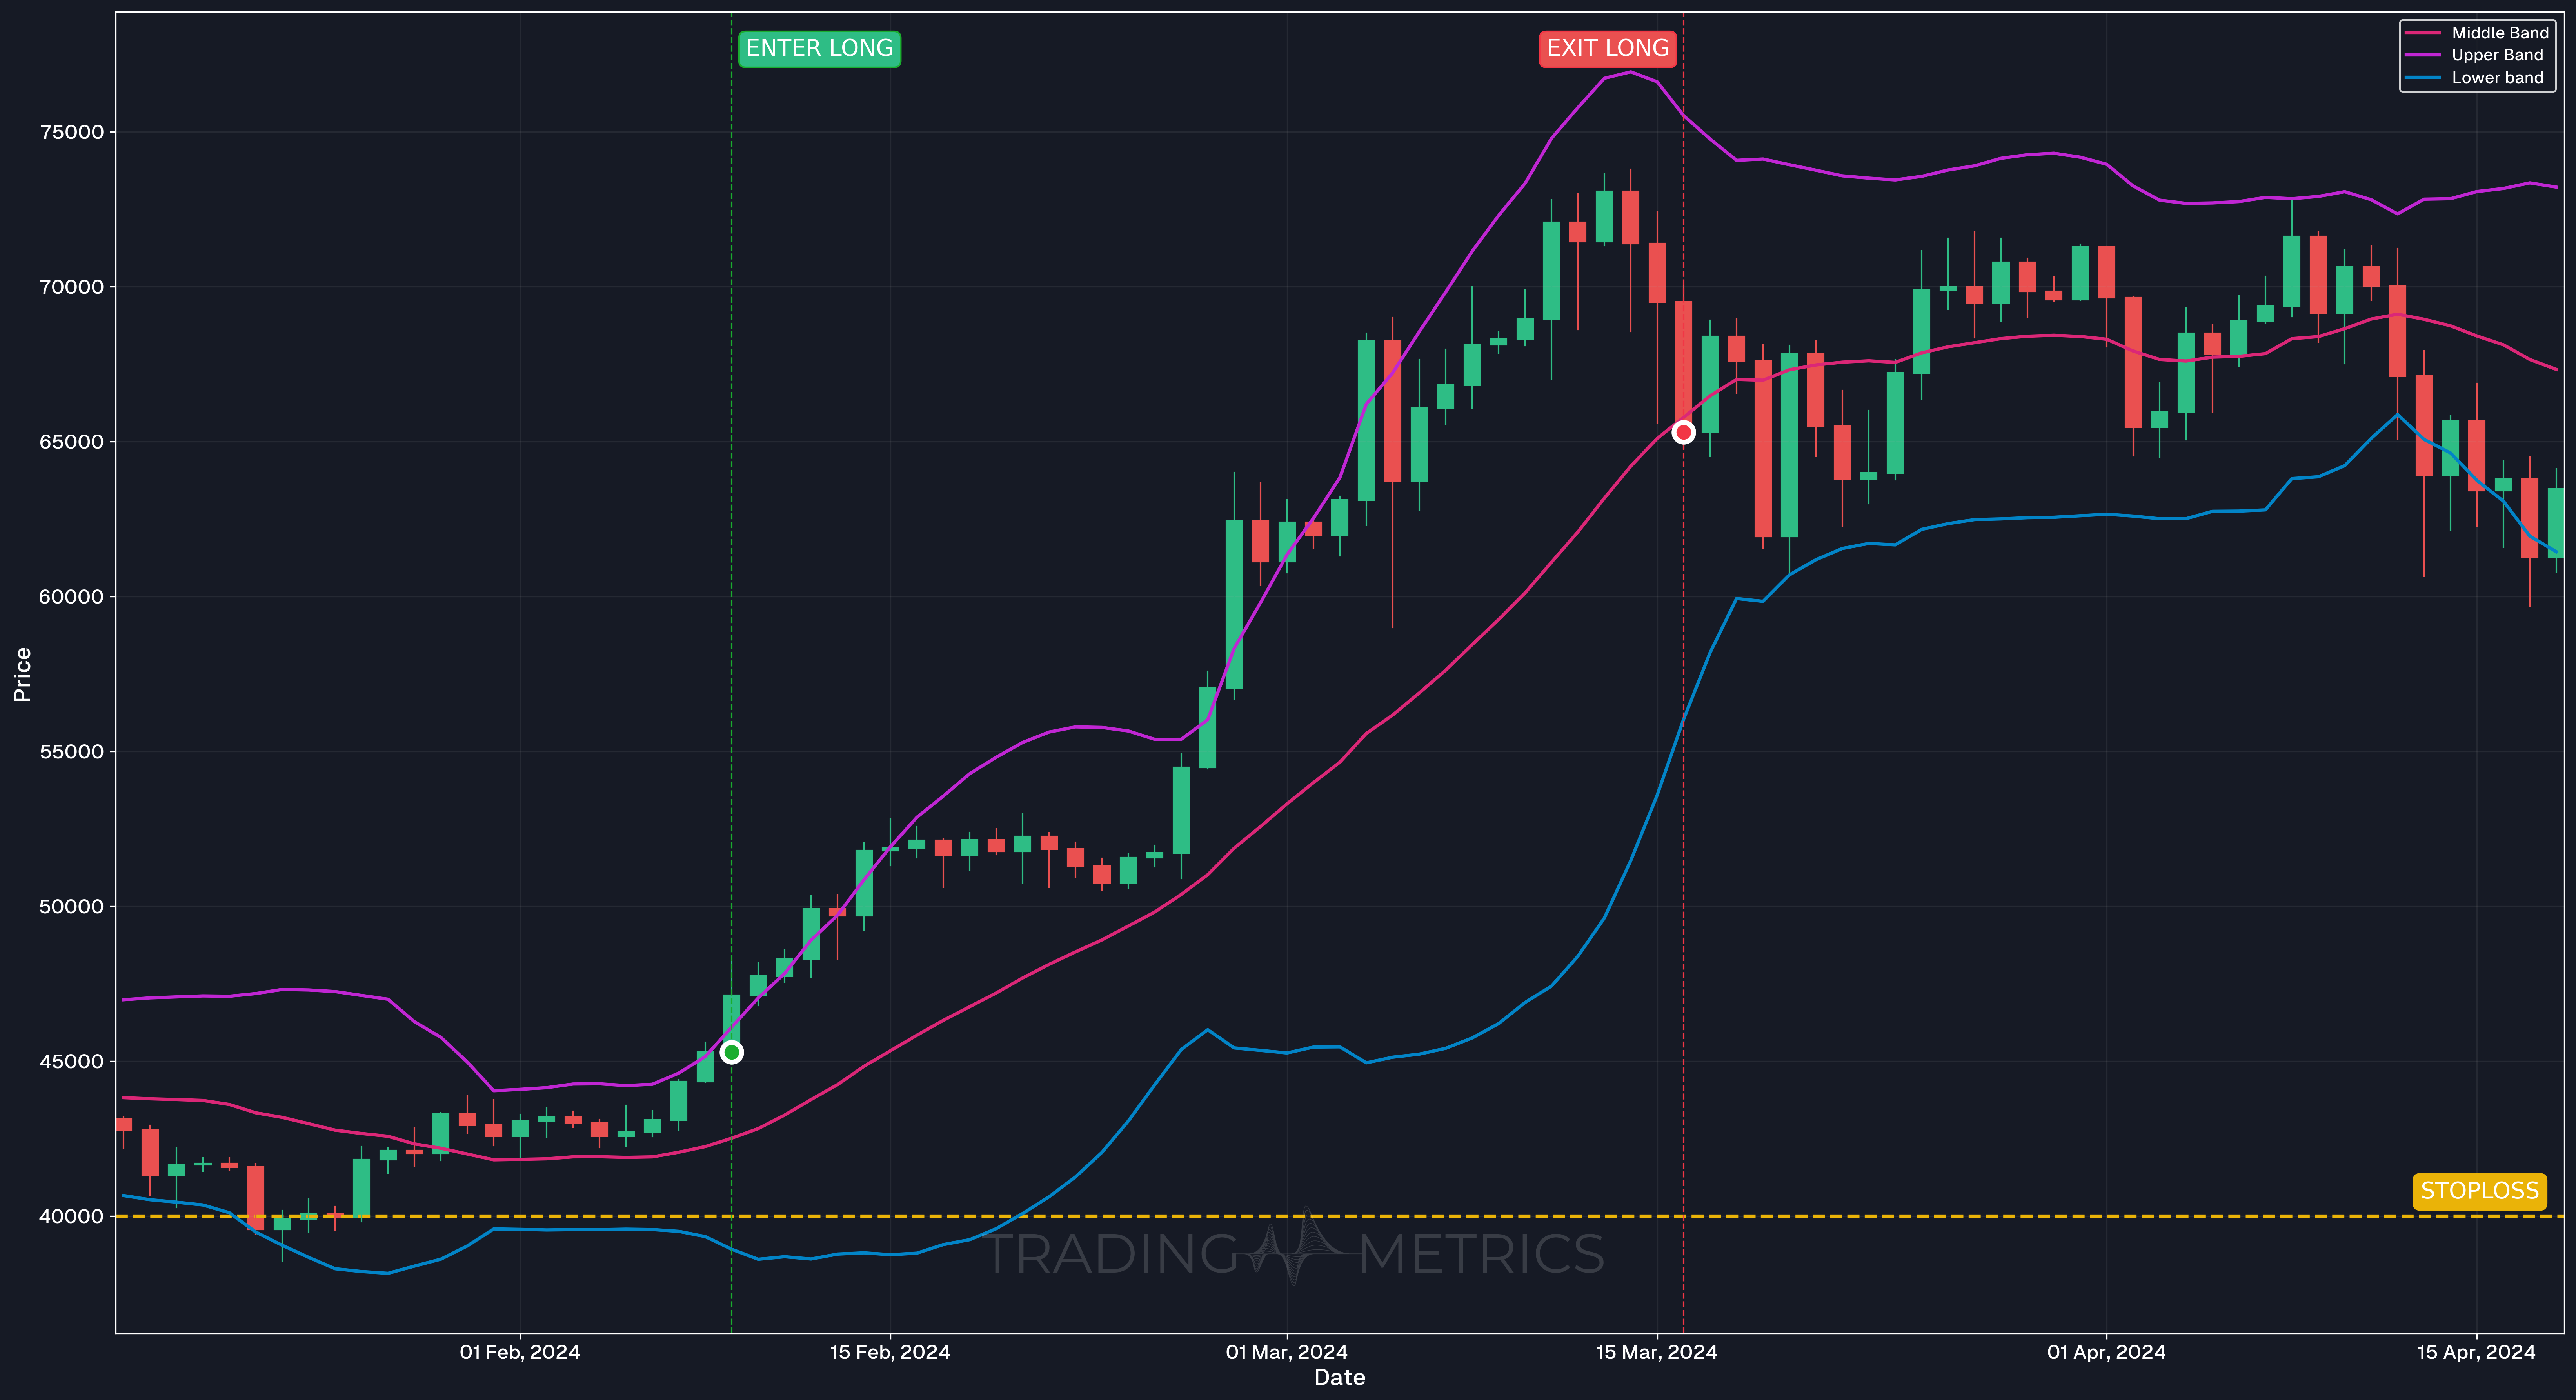This screenshot has width=2576, height=1400.
Task: Click the Lower band legend line swatch
Action: pos(2422,77)
